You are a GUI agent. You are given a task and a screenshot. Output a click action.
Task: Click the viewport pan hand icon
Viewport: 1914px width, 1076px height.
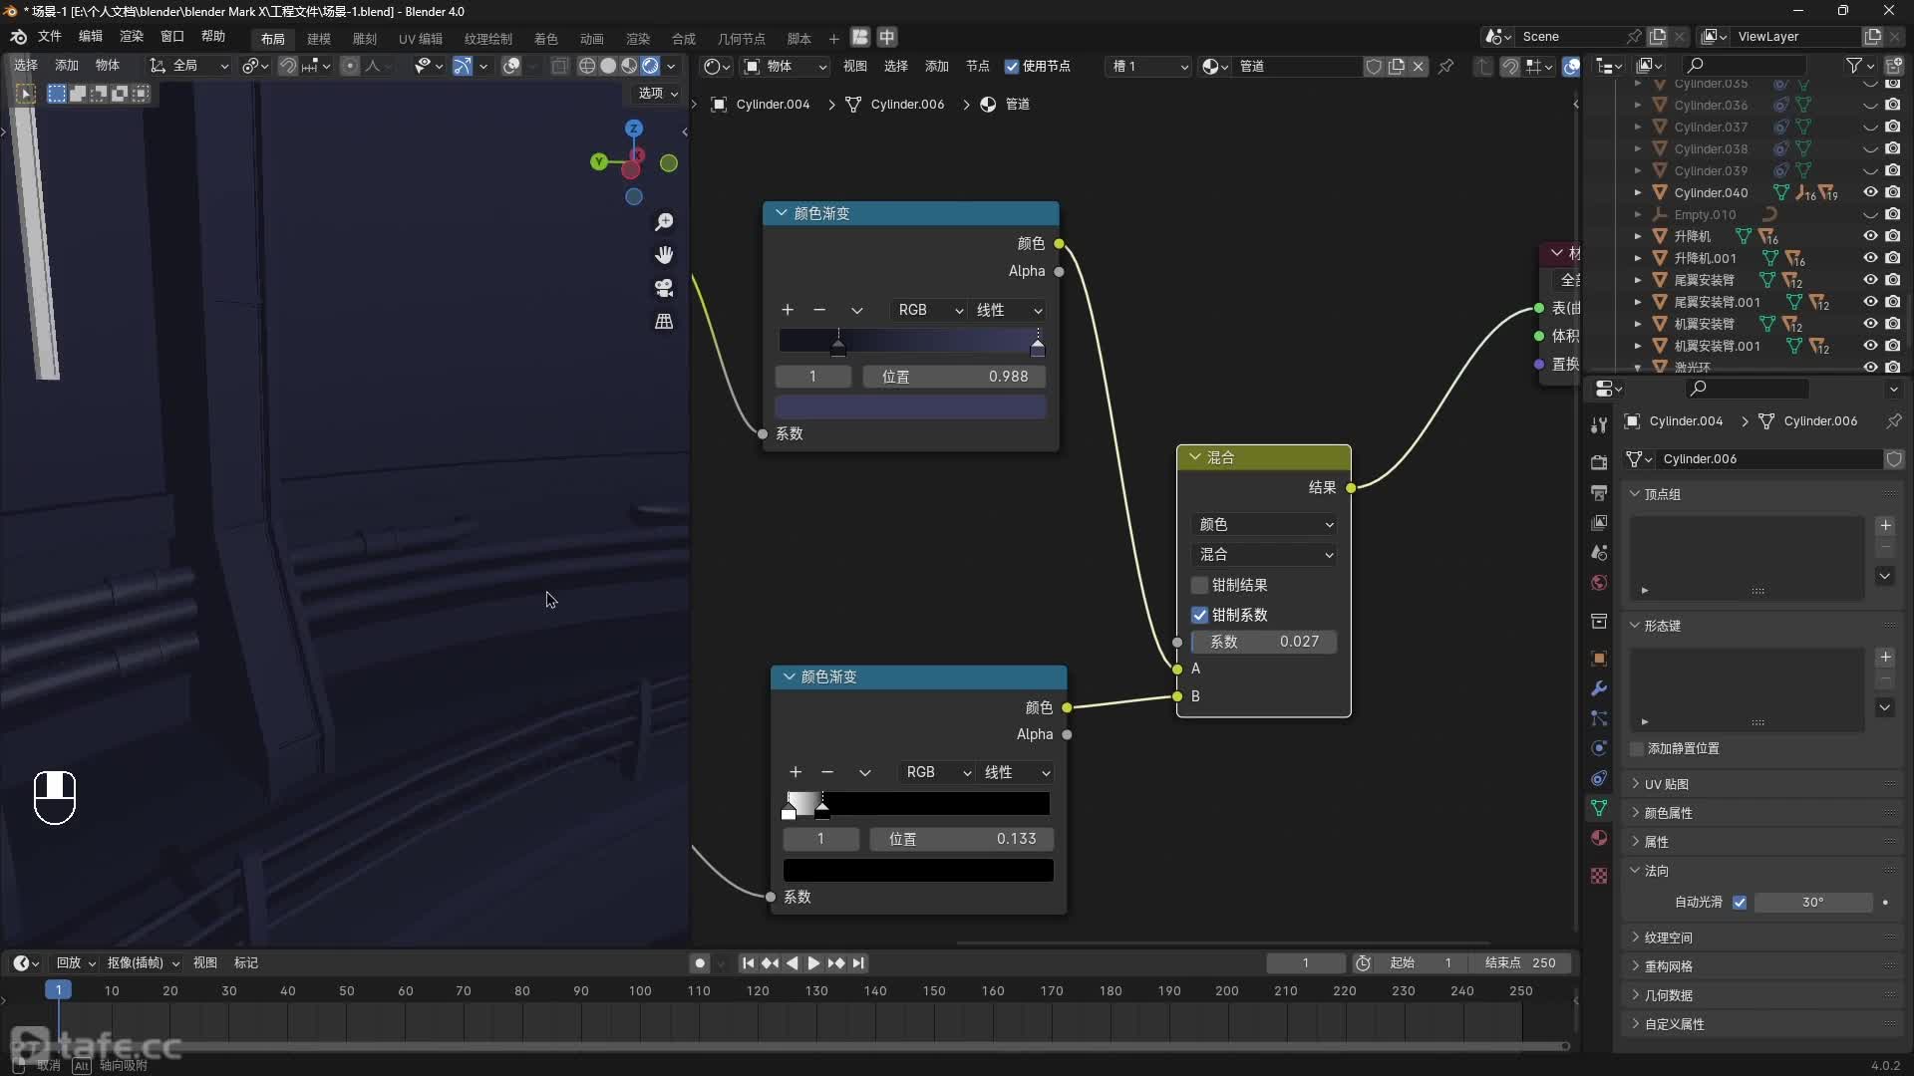click(664, 255)
